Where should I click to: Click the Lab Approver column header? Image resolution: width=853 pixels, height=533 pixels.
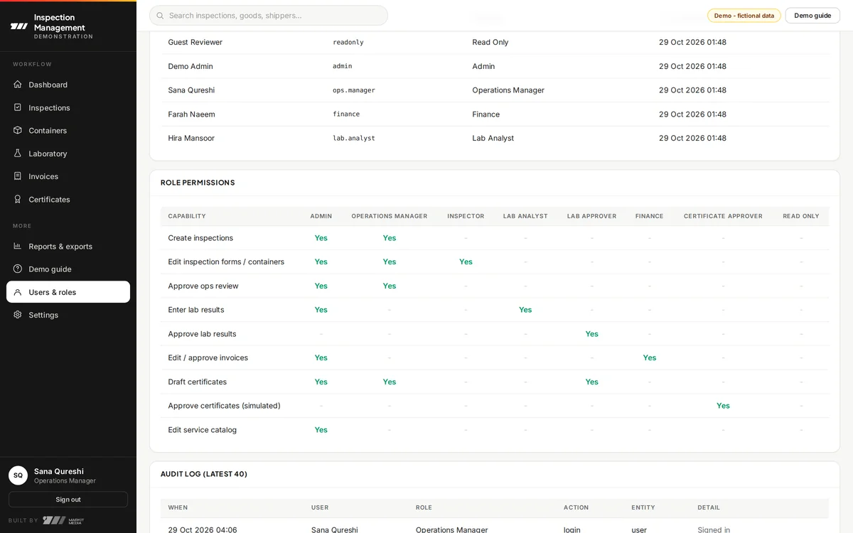tap(591, 216)
